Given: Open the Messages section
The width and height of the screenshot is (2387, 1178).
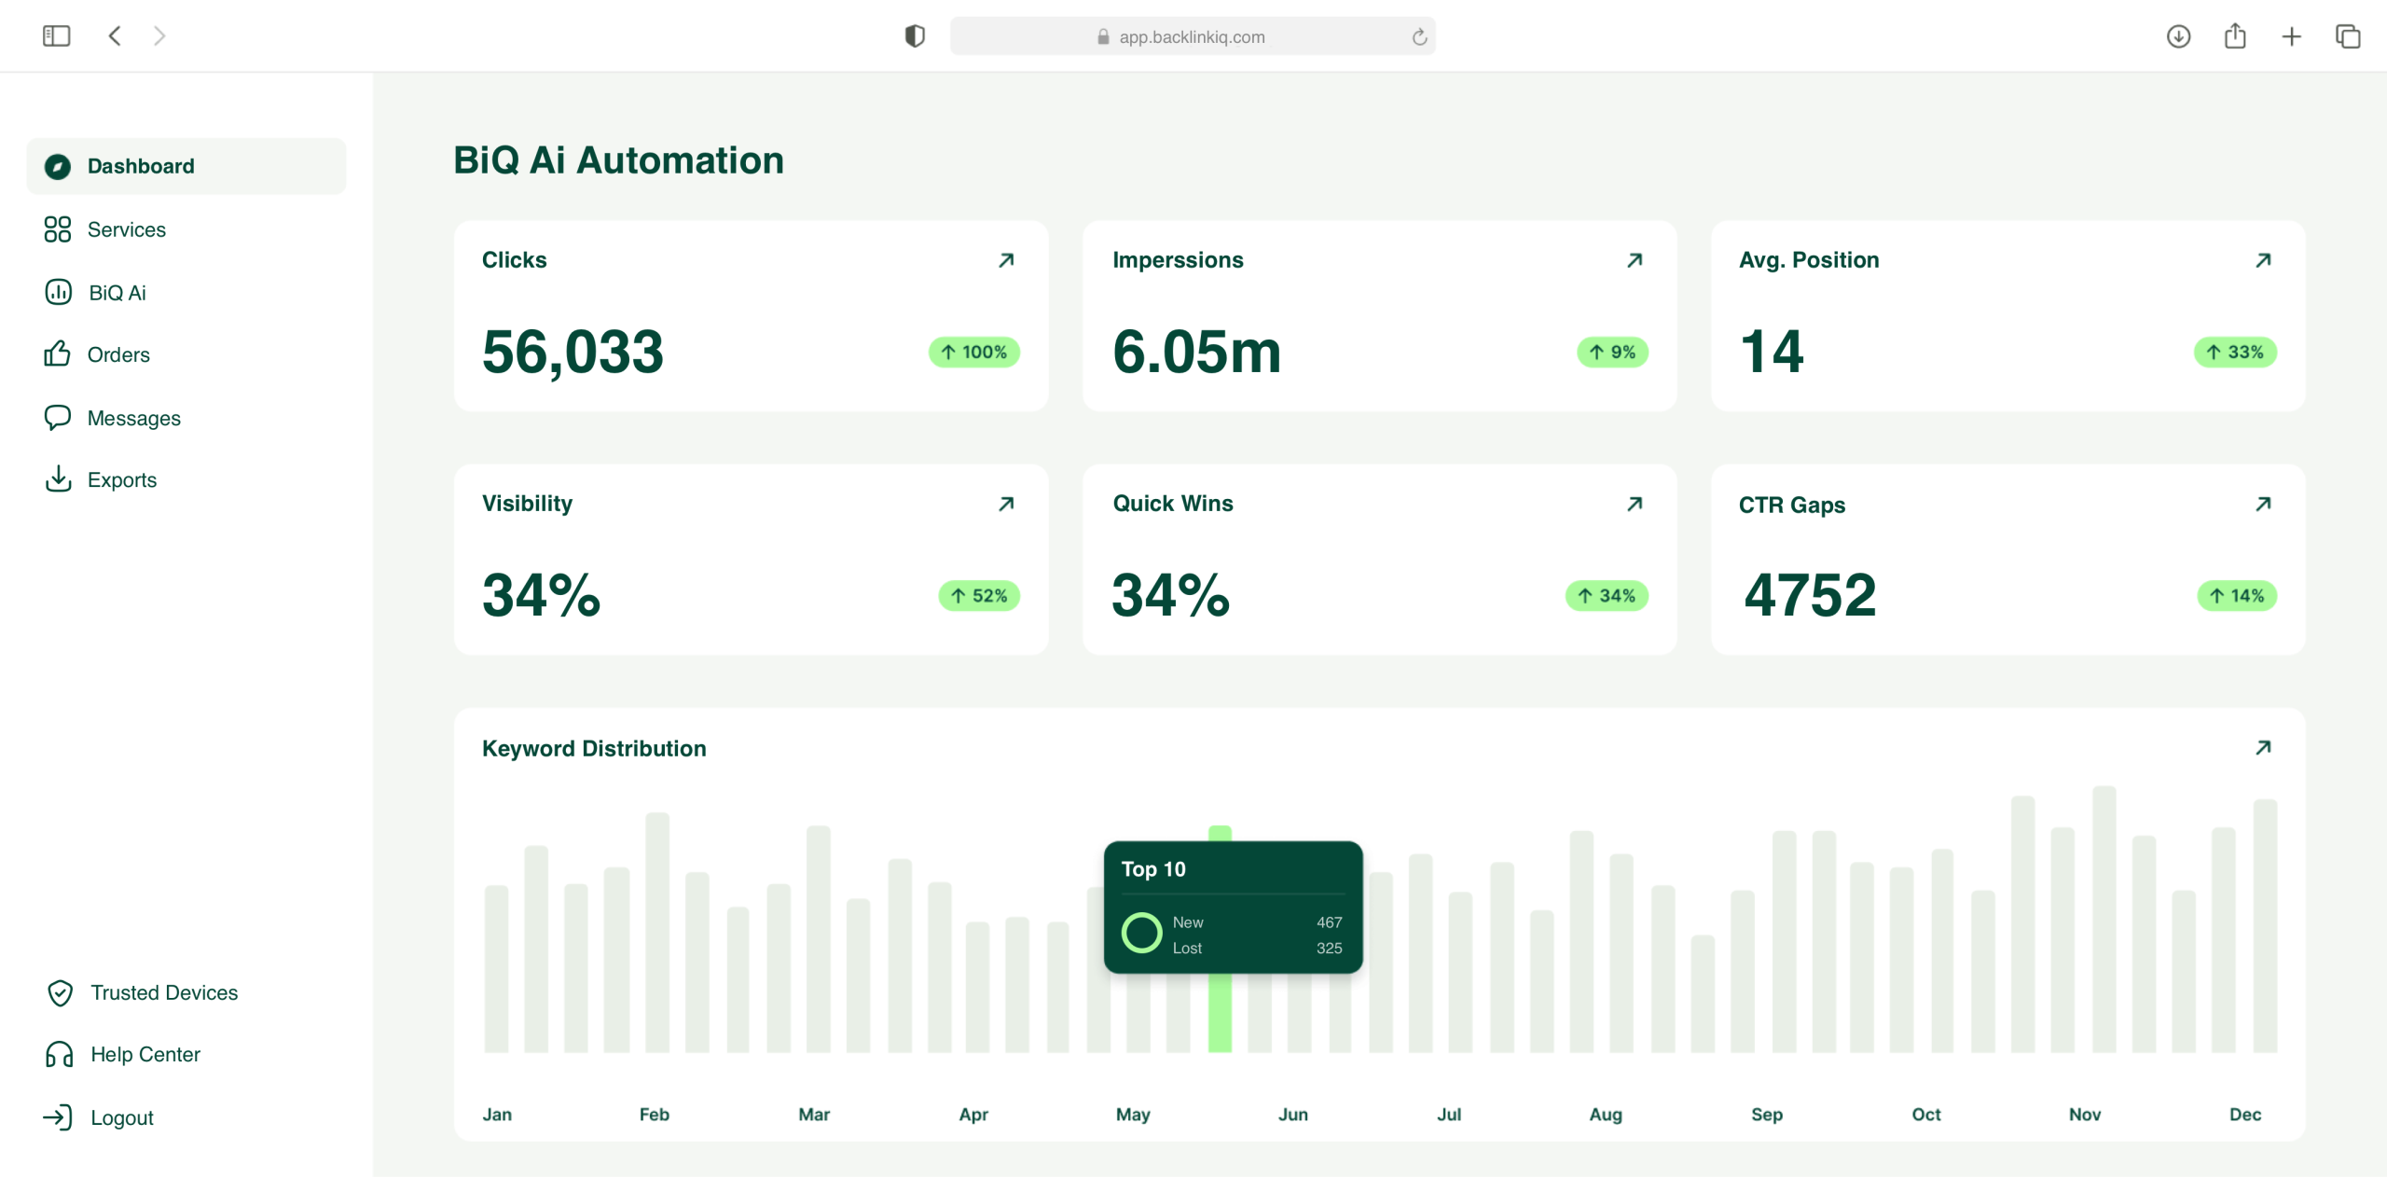Looking at the screenshot, I should [133, 418].
